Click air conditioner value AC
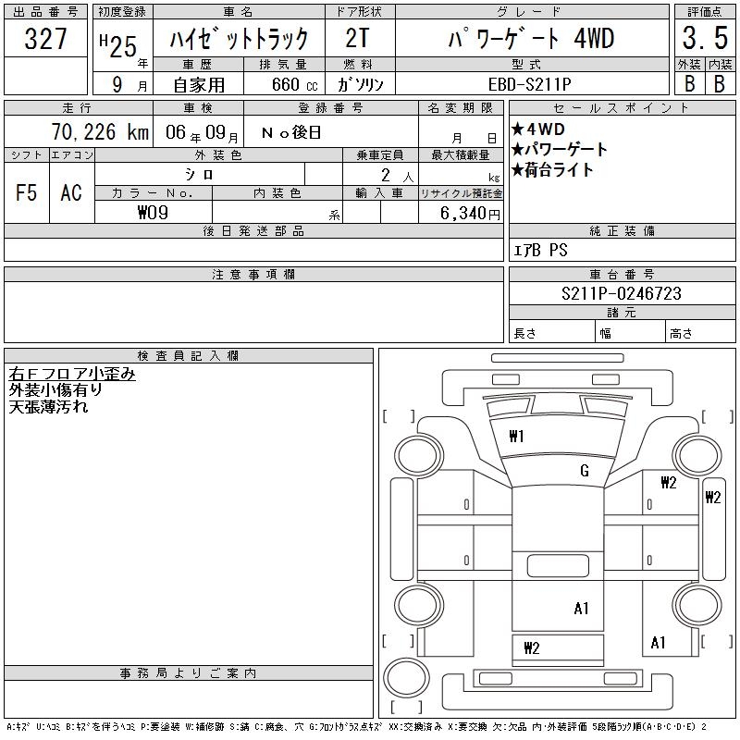740x740 pixels. [71, 192]
